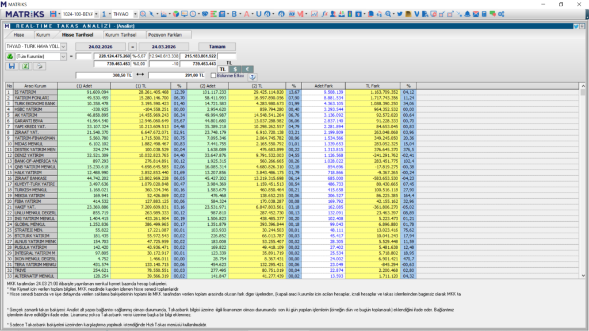Select the TL currency toggle

tap(223, 69)
